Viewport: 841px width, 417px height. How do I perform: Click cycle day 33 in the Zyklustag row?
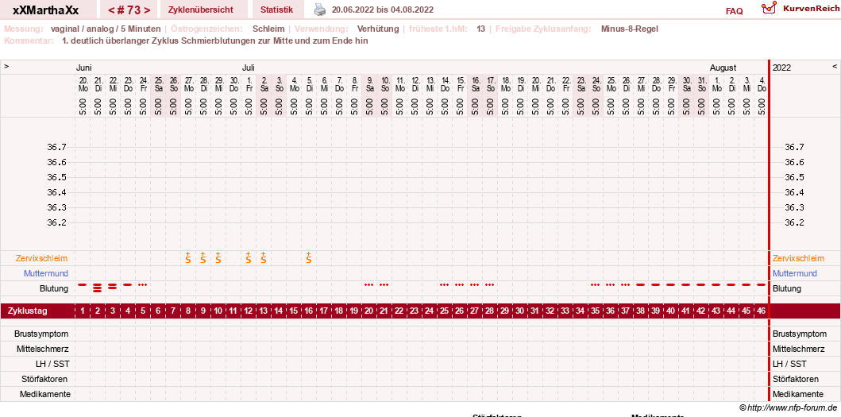coord(565,311)
